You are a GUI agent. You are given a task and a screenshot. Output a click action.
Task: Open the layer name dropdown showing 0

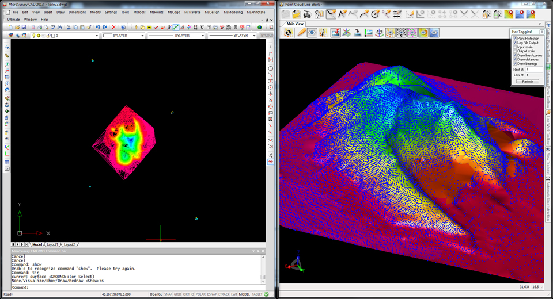(x=97, y=36)
